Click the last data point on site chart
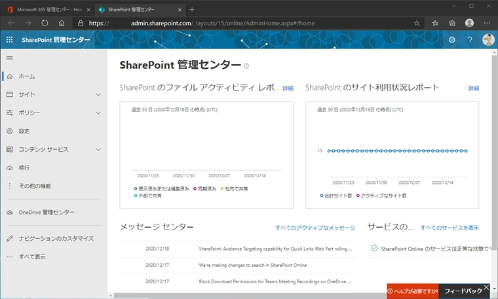 pos(467,151)
